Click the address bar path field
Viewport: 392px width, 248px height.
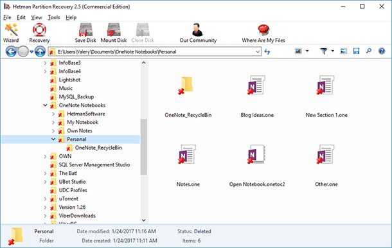click(x=154, y=52)
